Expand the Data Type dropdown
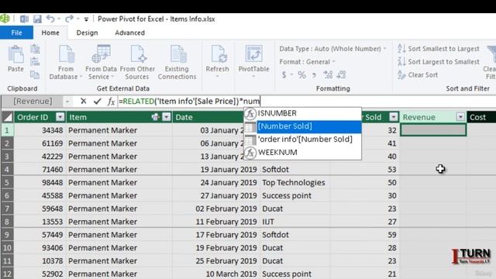Screen dimensions: 496x279 point(385,49)
